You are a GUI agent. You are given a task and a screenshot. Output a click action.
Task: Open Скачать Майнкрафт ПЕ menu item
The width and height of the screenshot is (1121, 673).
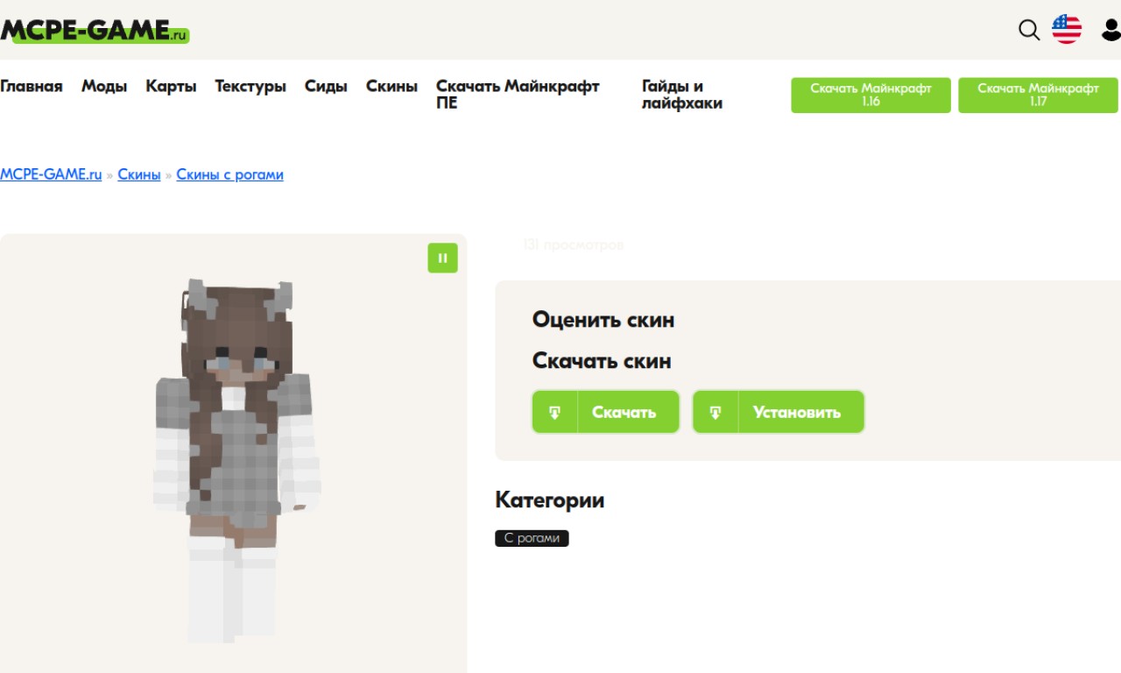pos(518,95)
